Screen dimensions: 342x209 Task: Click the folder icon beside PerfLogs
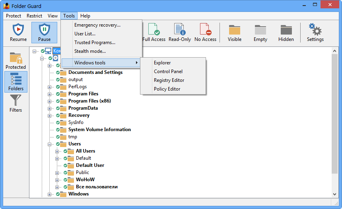click(x=63, y=87)
